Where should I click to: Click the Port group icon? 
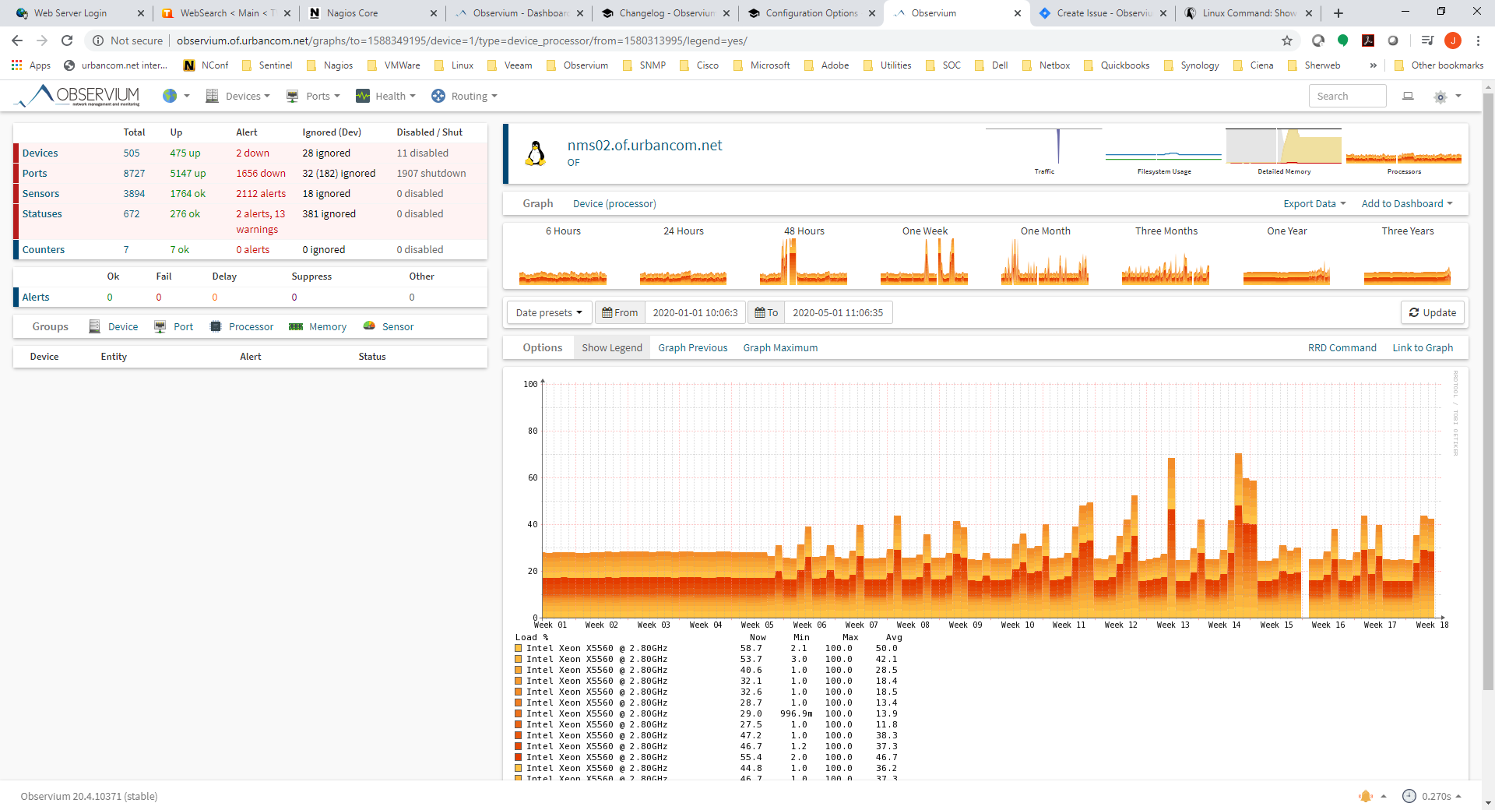(160, 326)
